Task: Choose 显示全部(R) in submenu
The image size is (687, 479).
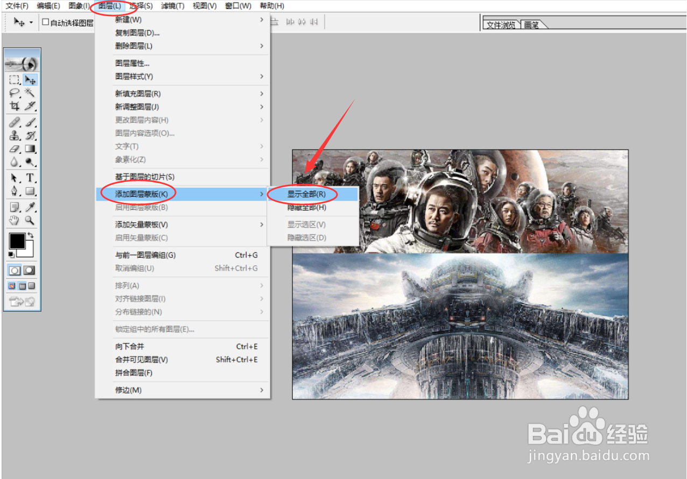Action: pos(313,194)
